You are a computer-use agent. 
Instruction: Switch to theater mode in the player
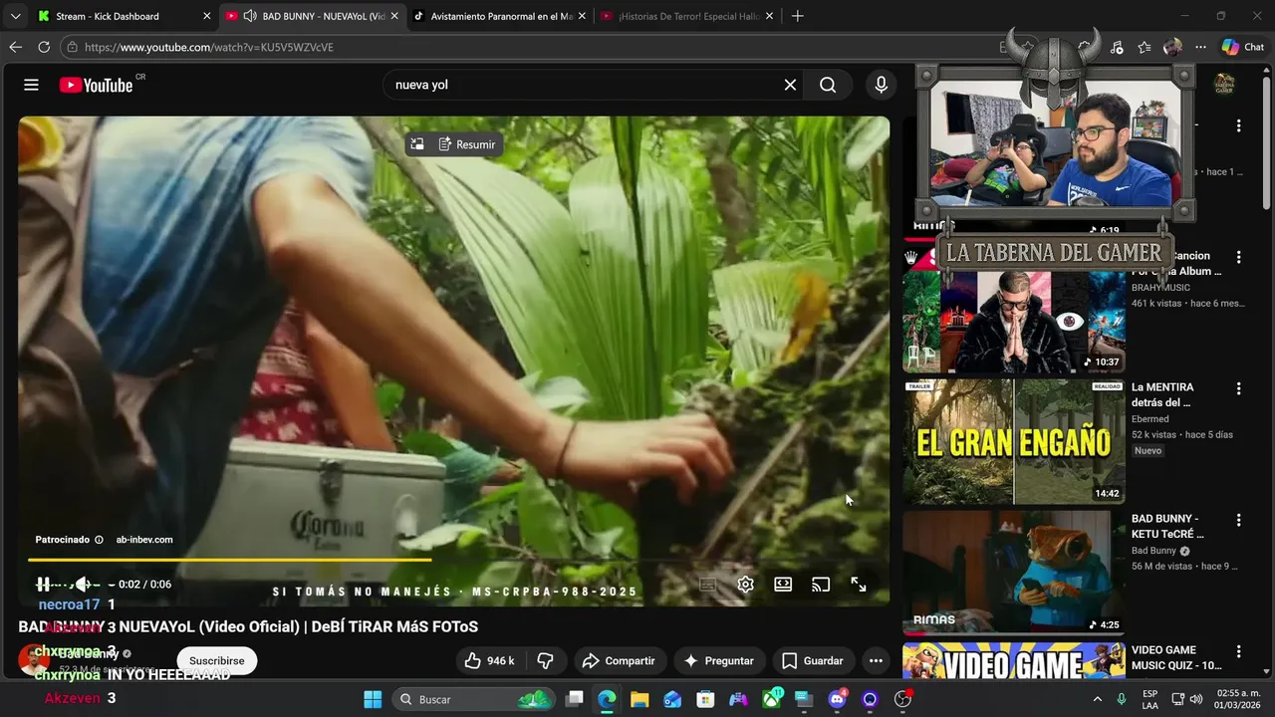click(783, 585)
